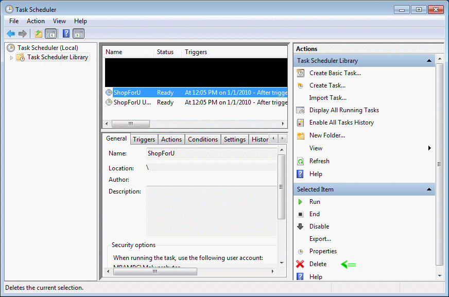Click the Disable down-arrow icon

(x=300, y=226)
